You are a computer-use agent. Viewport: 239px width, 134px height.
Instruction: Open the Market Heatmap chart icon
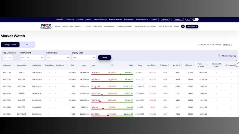click(x=220, y=56)
